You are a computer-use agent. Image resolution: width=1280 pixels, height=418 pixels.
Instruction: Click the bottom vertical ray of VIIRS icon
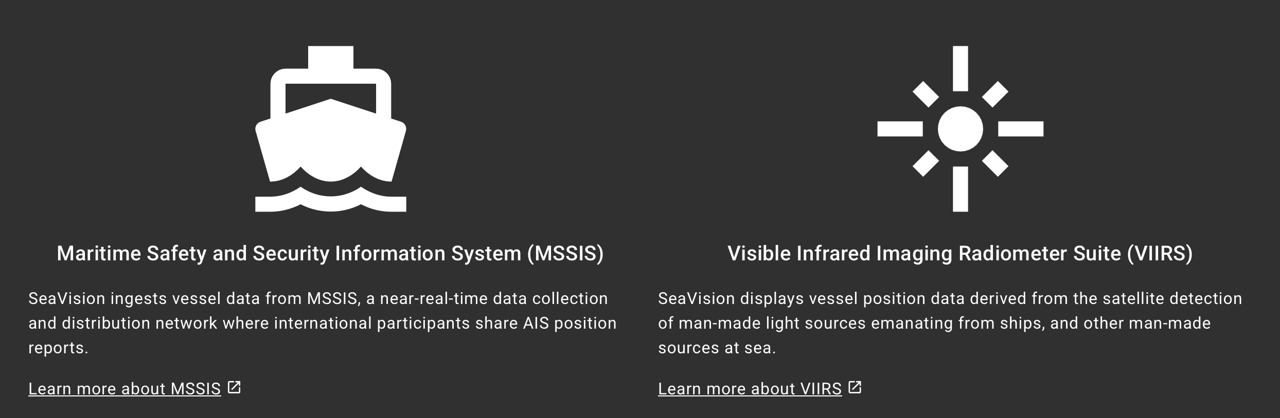click(960, 189)
